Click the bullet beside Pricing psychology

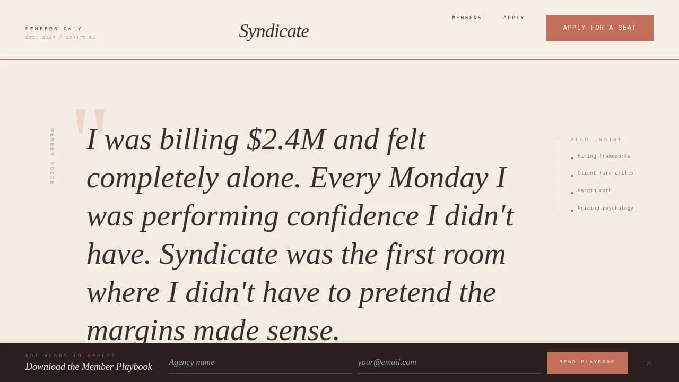(572, 211)
